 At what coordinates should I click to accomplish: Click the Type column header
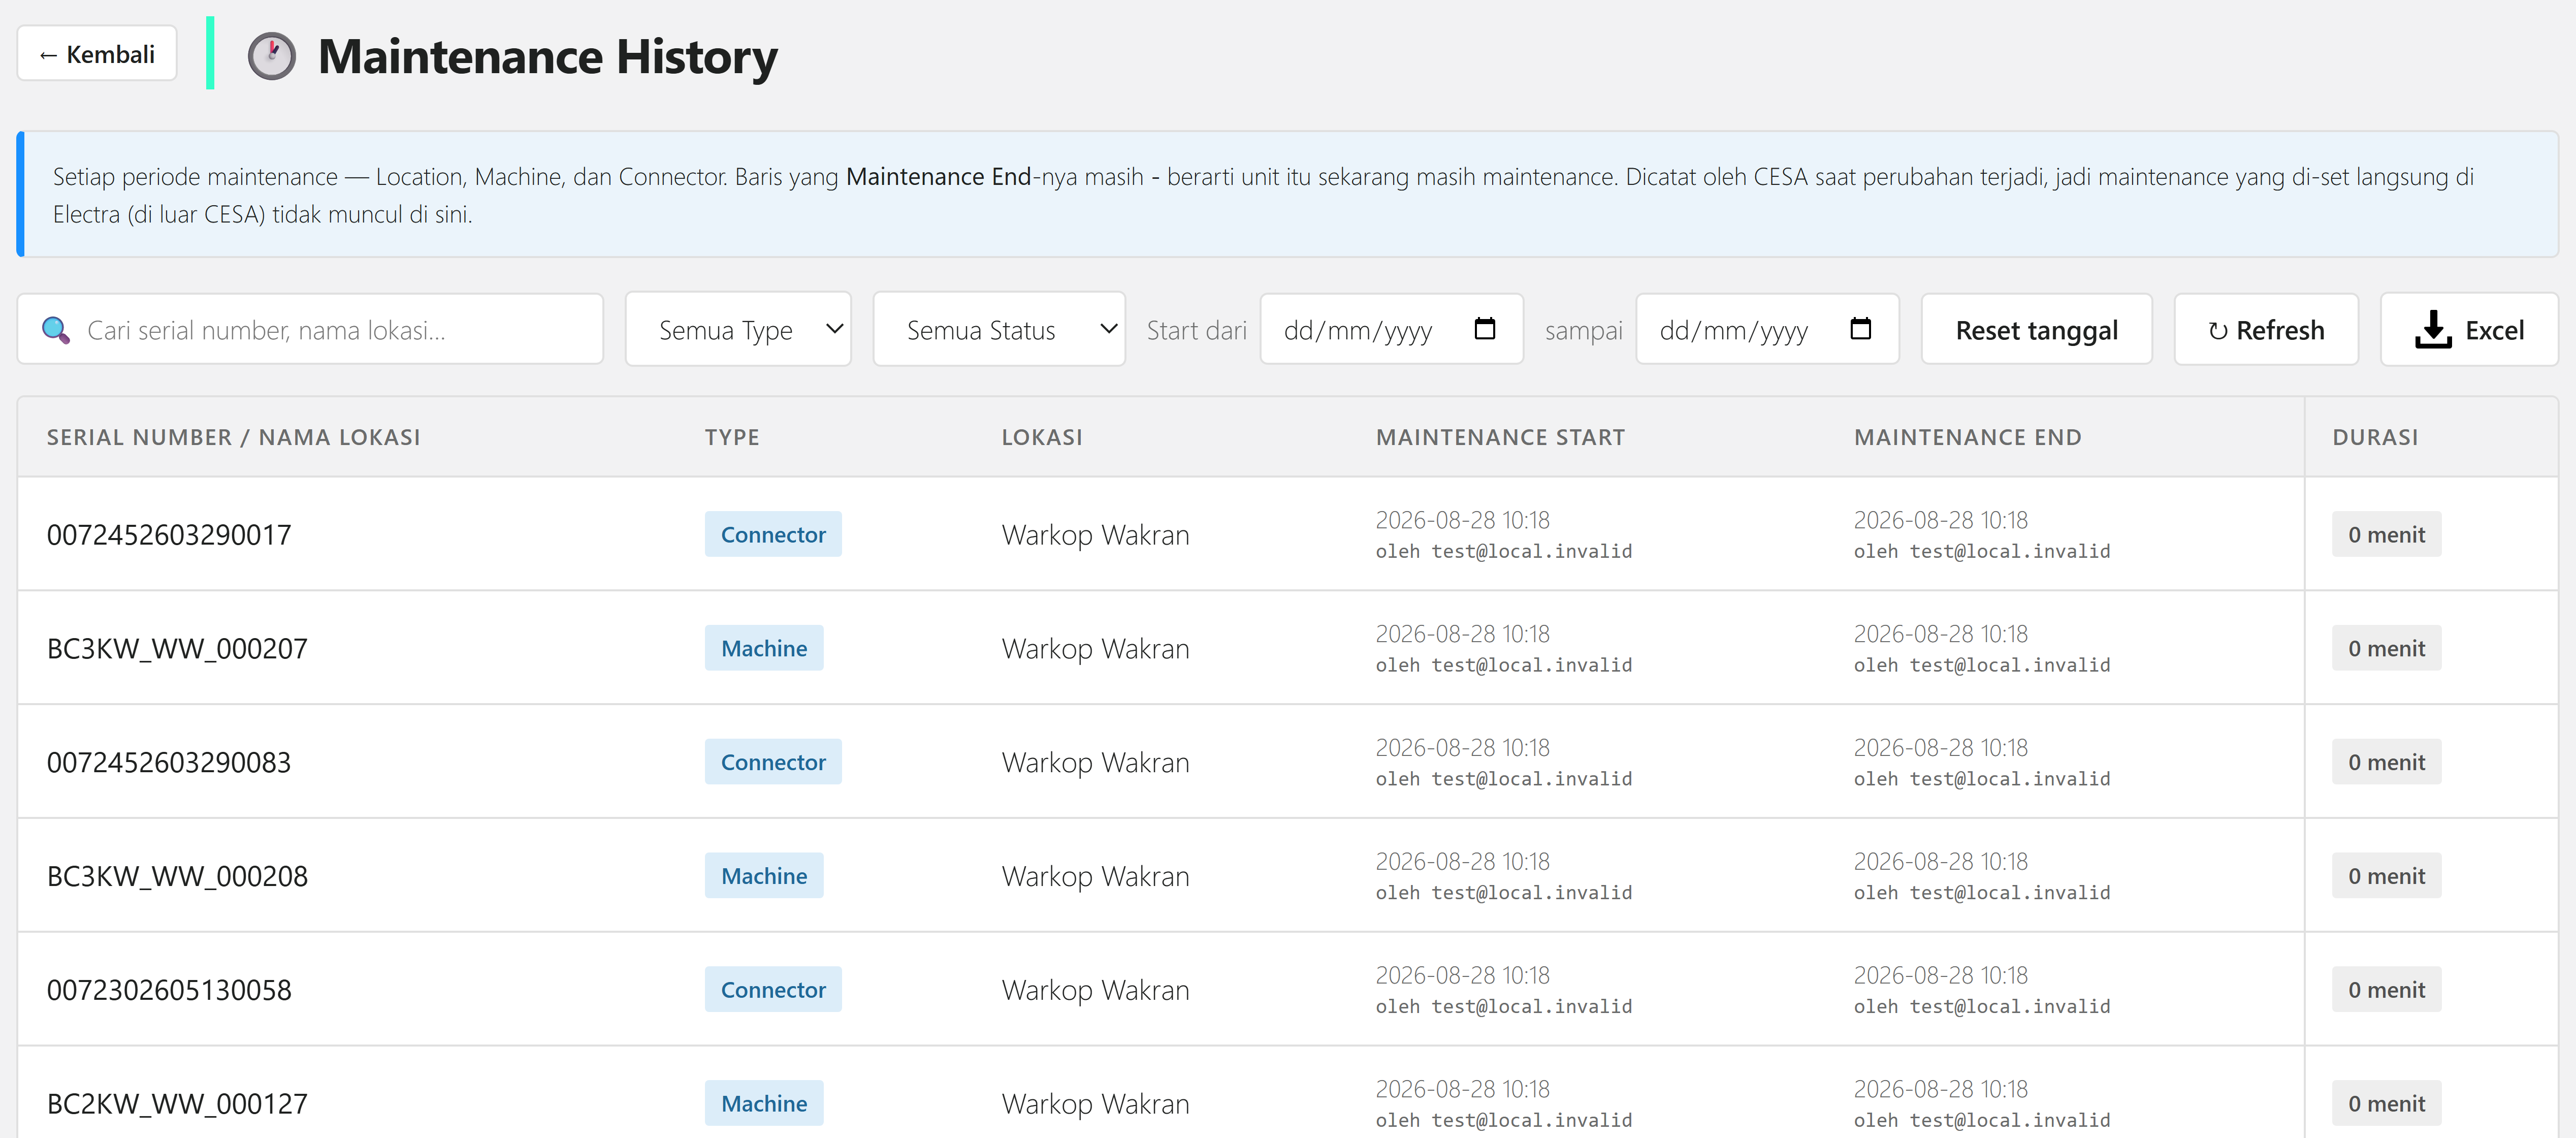click(x=732, y=437)
